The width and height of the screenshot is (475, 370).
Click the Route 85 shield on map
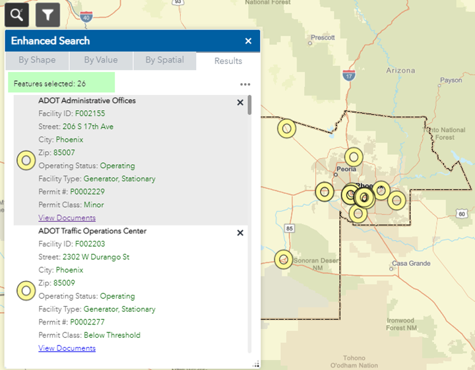(290, 228)
